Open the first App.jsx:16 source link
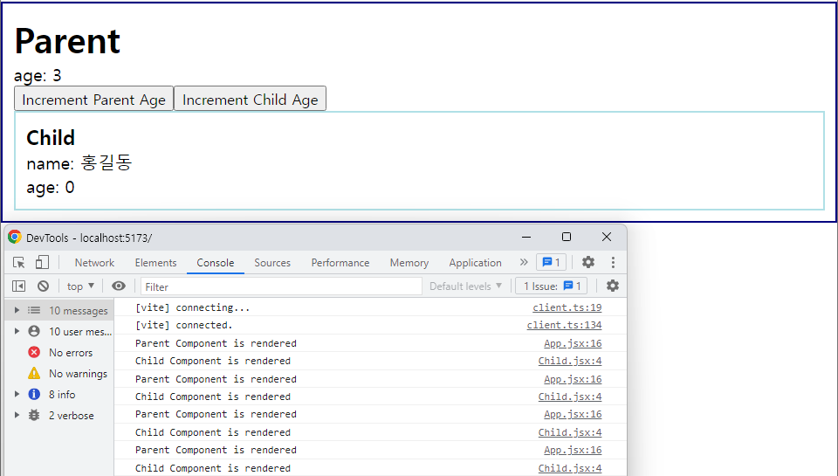 (x=573, y=343)
